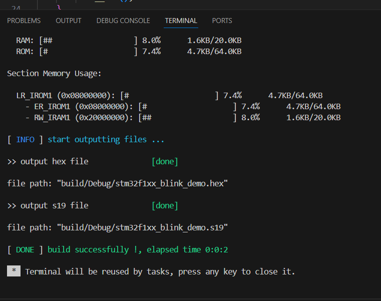Show the PORTS tab
Screen dimensions: 381x301
pyautogui.click(x=222, y=21)
